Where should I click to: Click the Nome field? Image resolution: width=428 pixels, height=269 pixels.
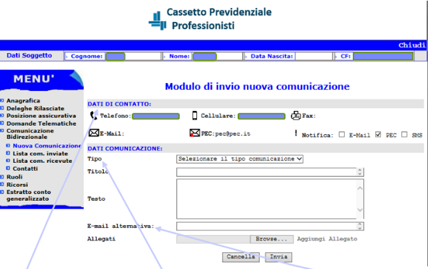[217, 56]
